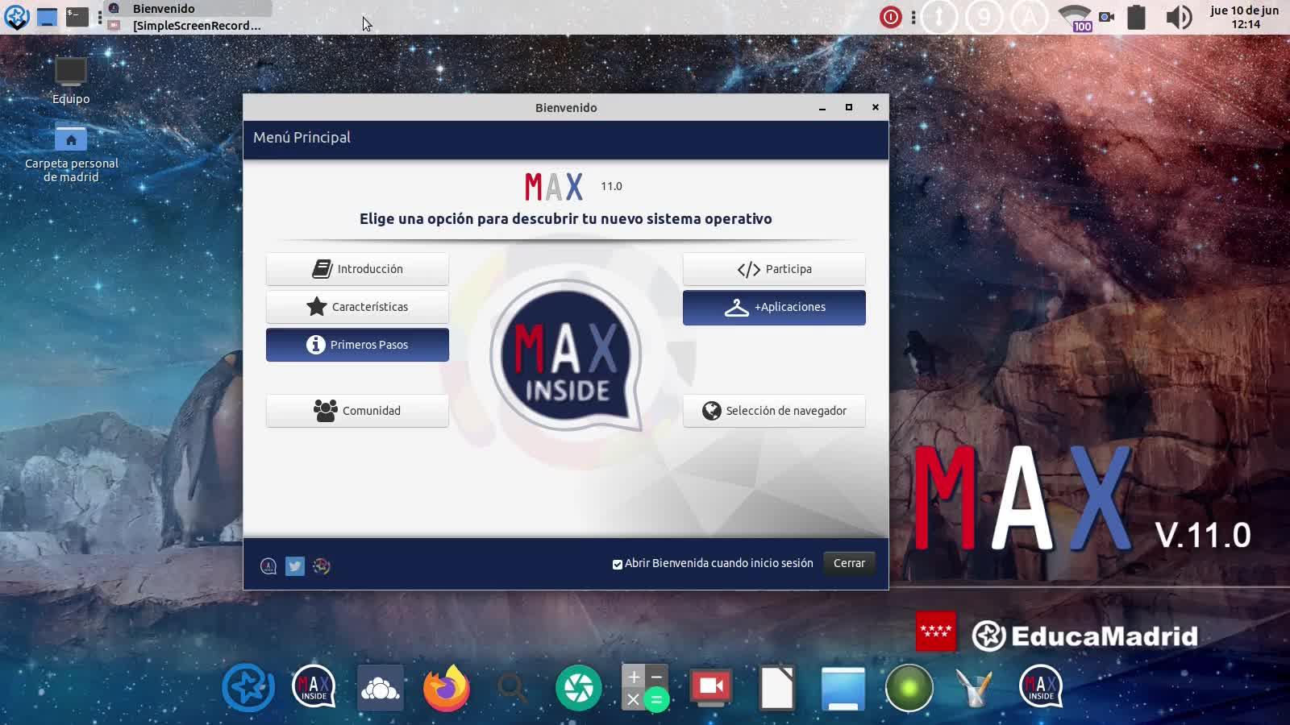Image resolution: width=1290 pixels, height=725 pixels.
Task: Click the red power icon in top panel
Action: pos(891,17)
